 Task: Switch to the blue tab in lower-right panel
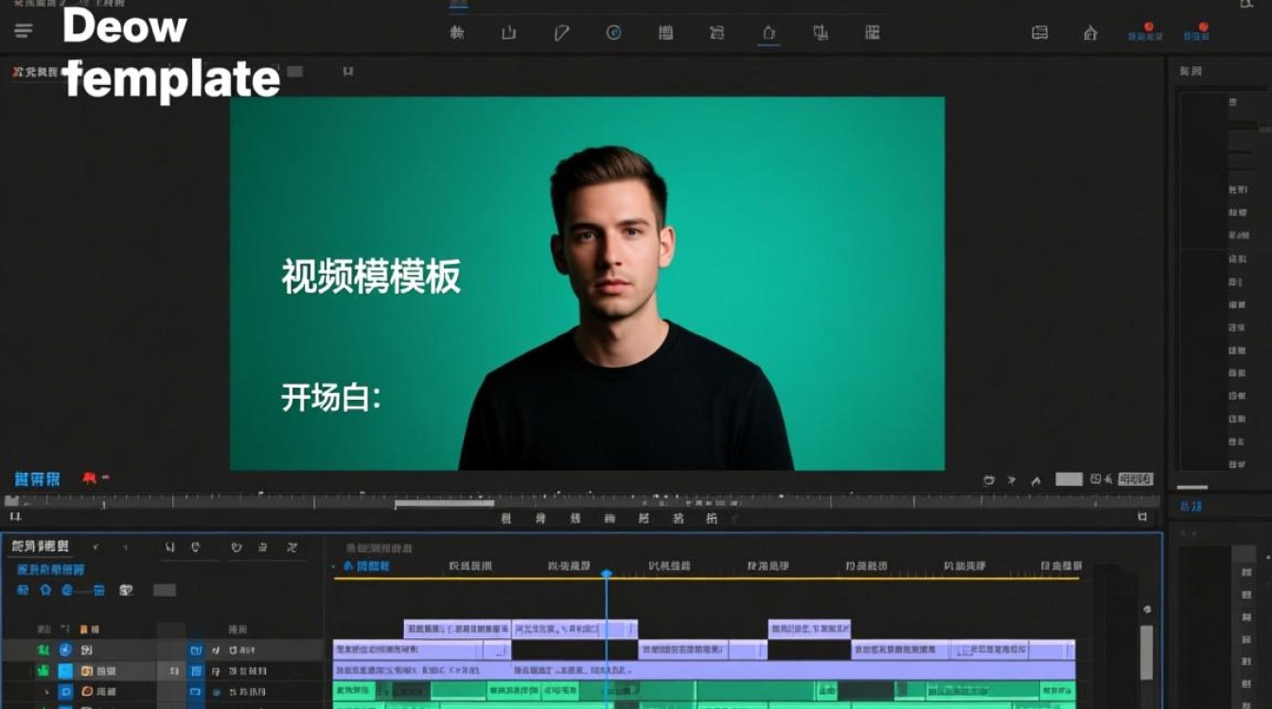click(x=1190, y=508)
